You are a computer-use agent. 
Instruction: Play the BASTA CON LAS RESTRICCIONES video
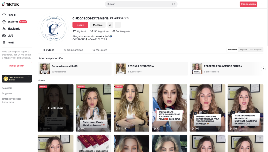pyautogui.click(x=169, y=108)
